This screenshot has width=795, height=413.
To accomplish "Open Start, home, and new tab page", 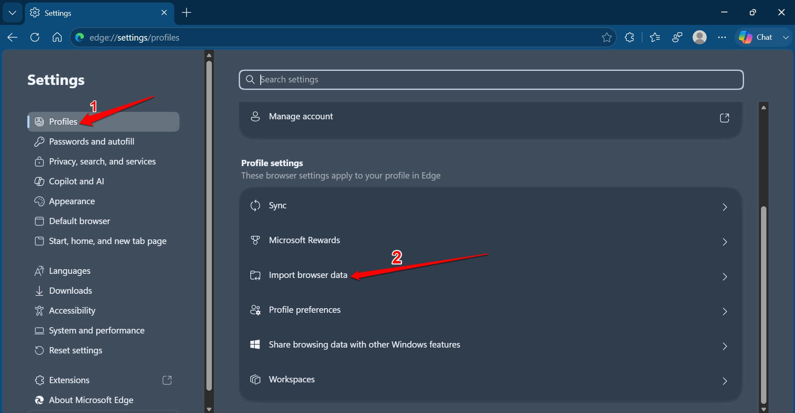I will pos(103,241).
